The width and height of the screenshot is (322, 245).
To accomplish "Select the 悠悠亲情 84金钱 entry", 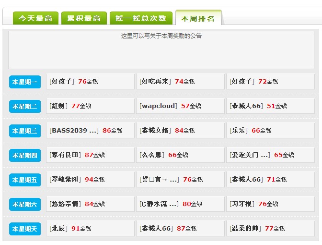I will point(90,204).
